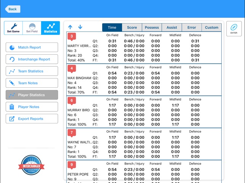Click the down arrow sort icon
The height and width of the screenshot is (183, 245).
[x=80, y=27]
